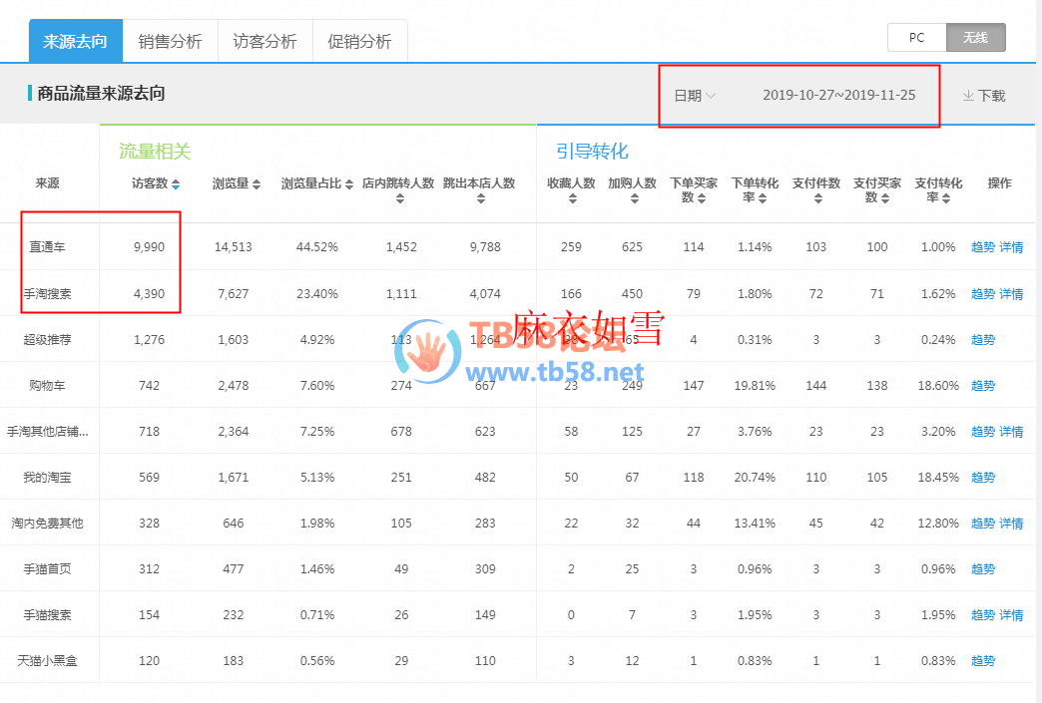
Task: Click the 购物车 source row label
Action: 48,386
